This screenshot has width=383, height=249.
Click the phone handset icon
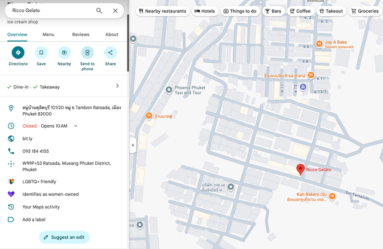tap(11, 151)
